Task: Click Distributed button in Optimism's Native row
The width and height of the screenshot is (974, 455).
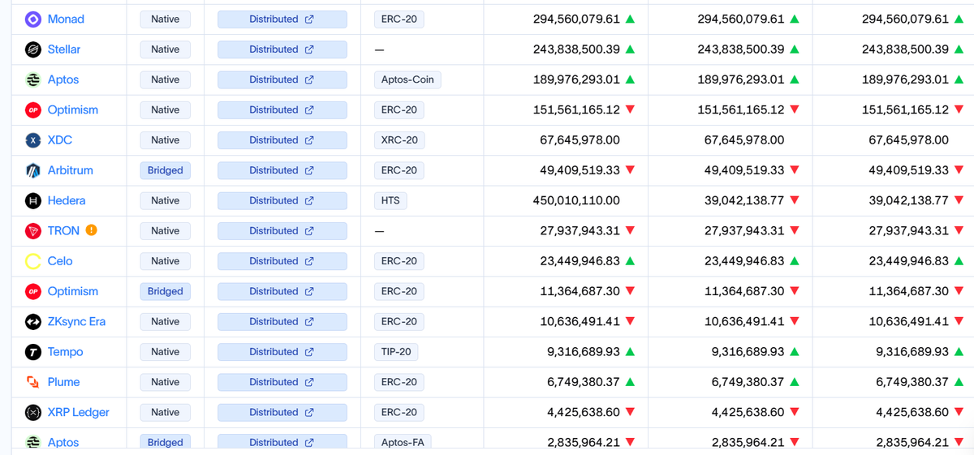Action: coord(282,109)
